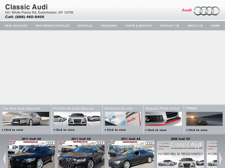Open the New Vehicles menu
The image size is (225, 168).
(16, 26)
